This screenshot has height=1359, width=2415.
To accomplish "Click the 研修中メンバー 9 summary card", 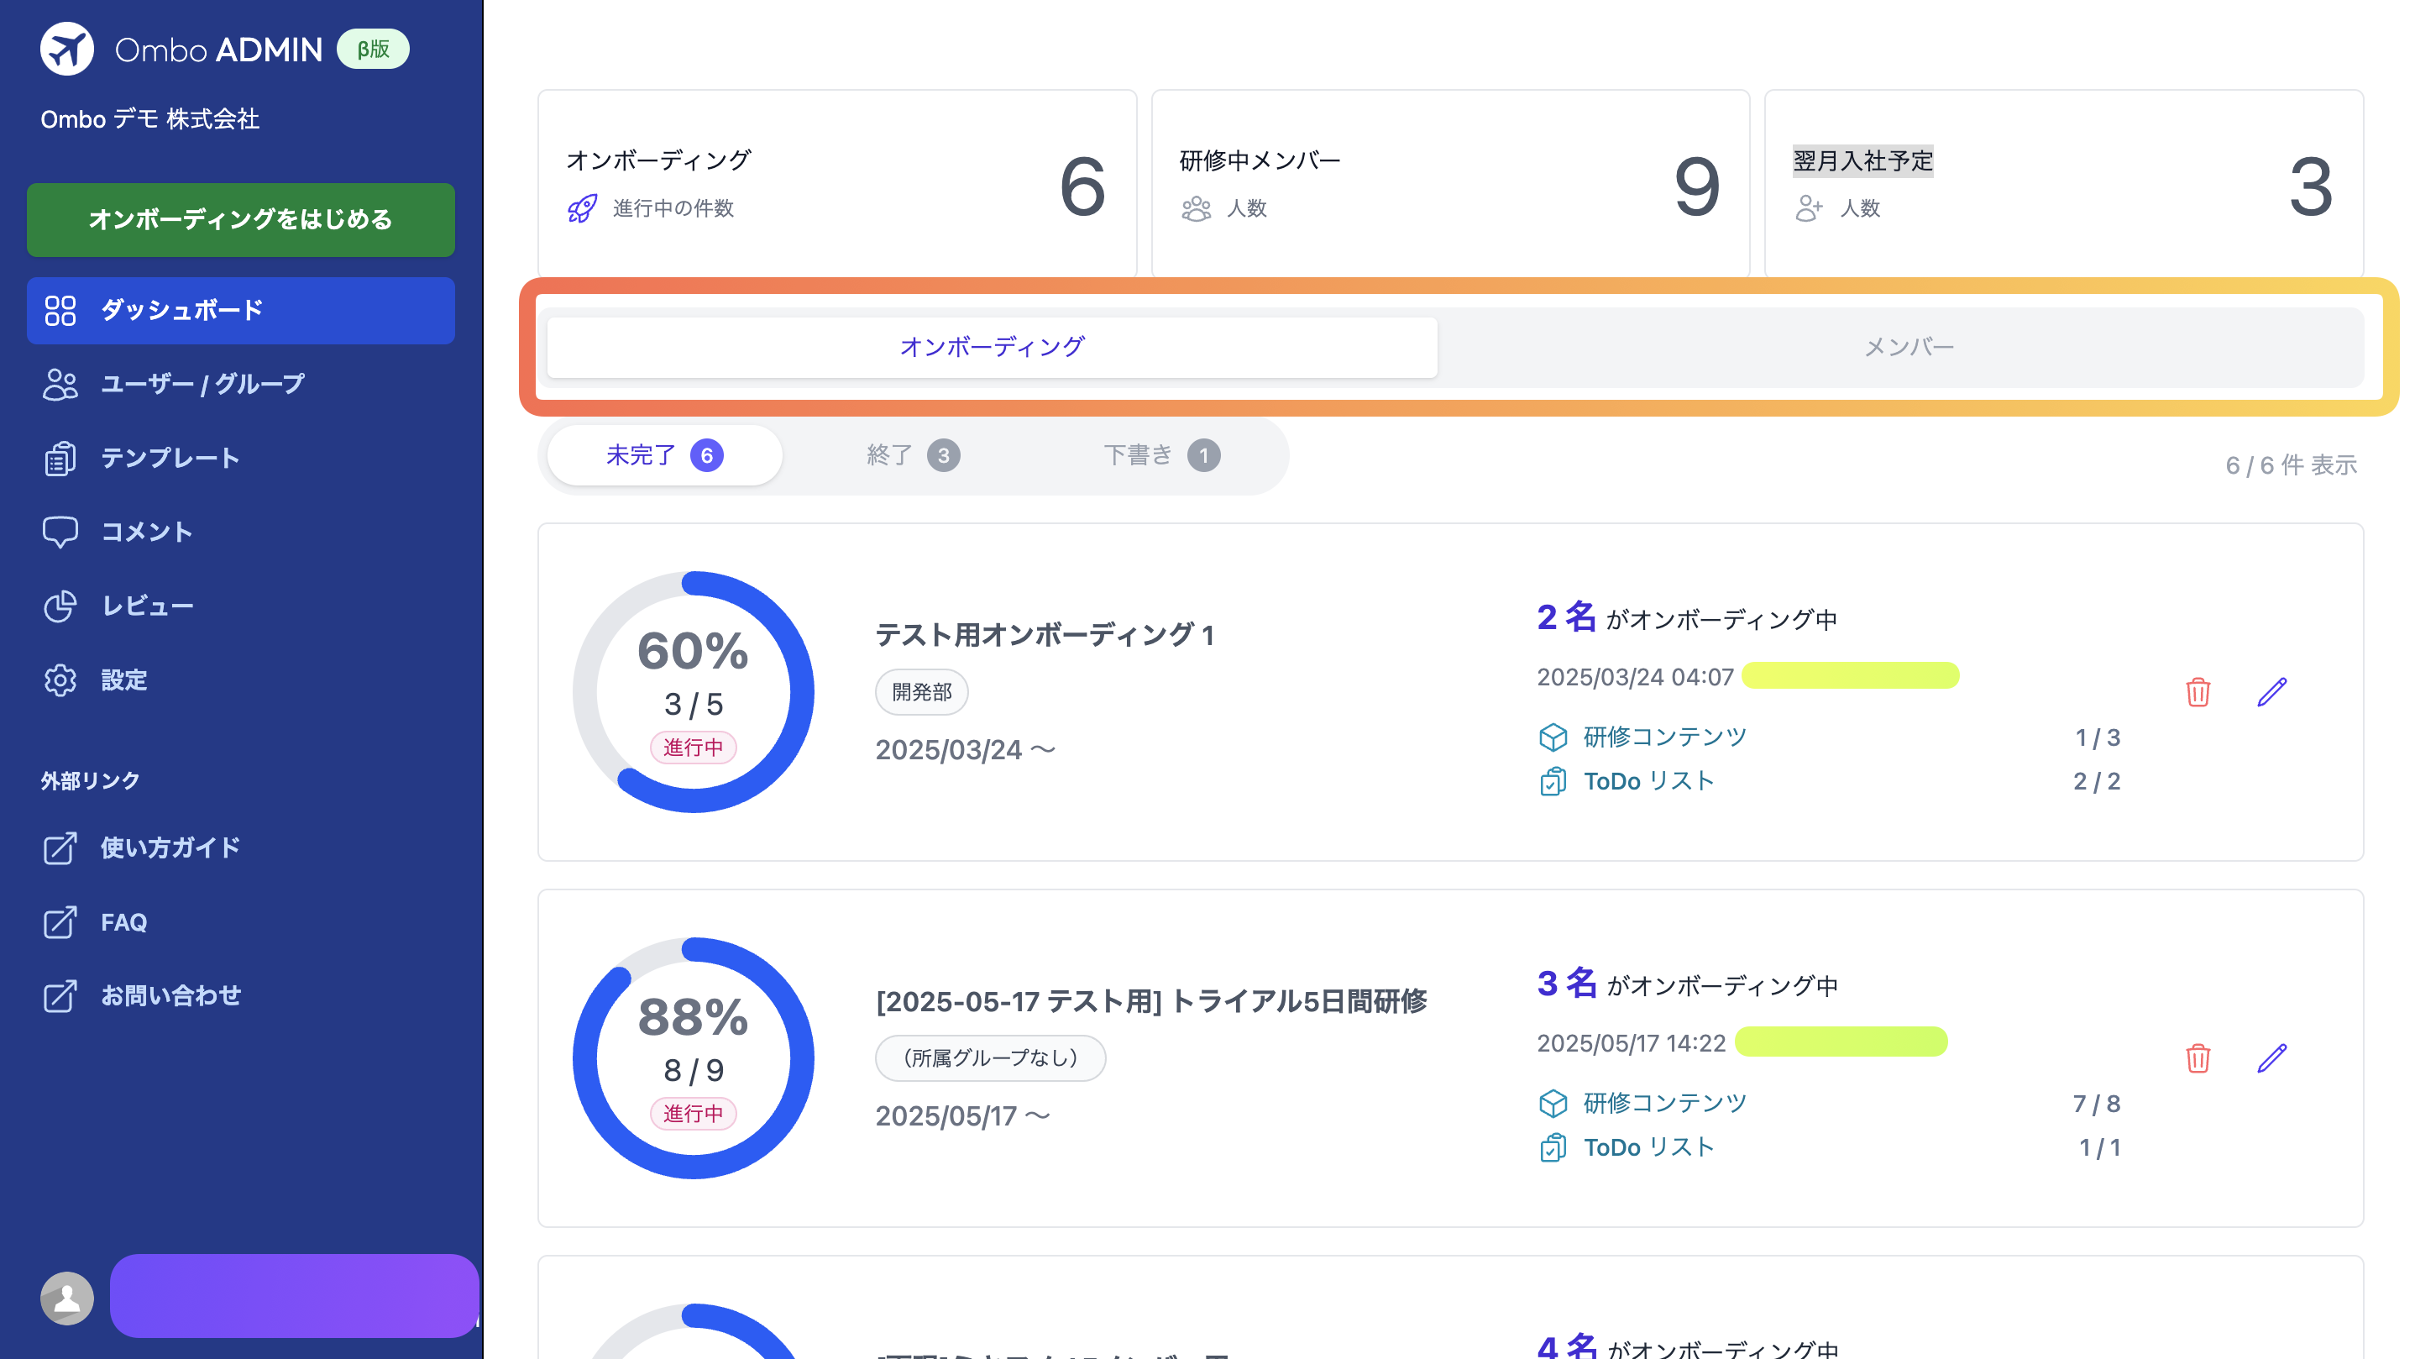I will pyautogui.click(x=1450, y=185).
